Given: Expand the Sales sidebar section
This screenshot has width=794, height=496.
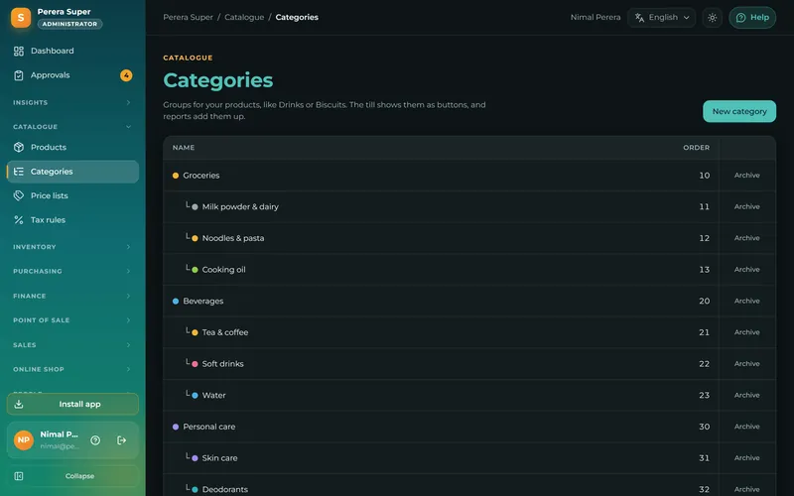Looking at the screenshot, I should point(72,345).
